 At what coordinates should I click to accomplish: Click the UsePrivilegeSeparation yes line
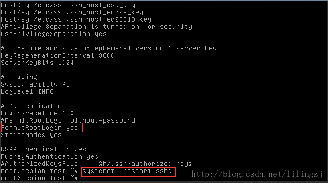click(53, 34)
